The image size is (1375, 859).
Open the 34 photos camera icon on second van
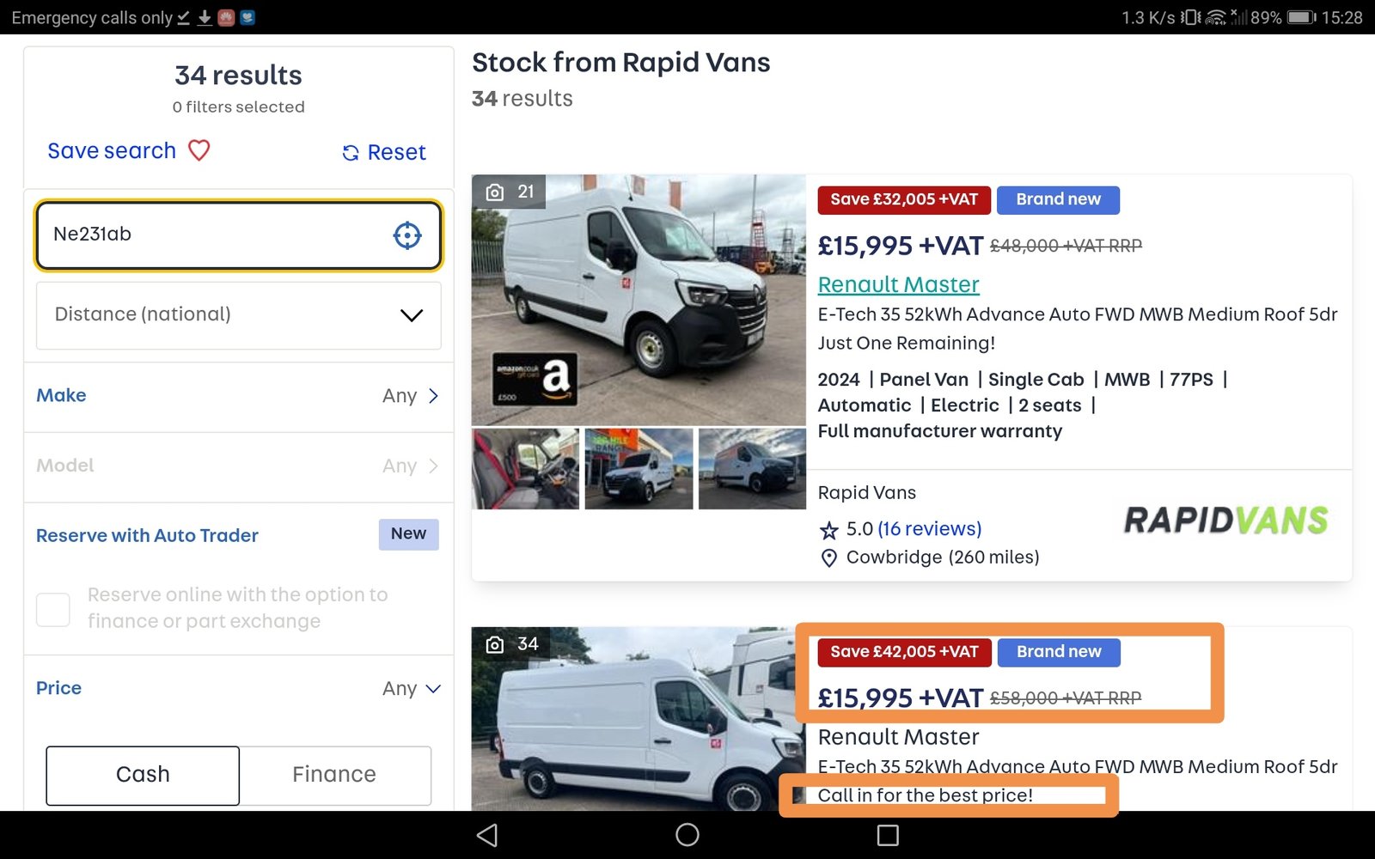coord(495,644)
